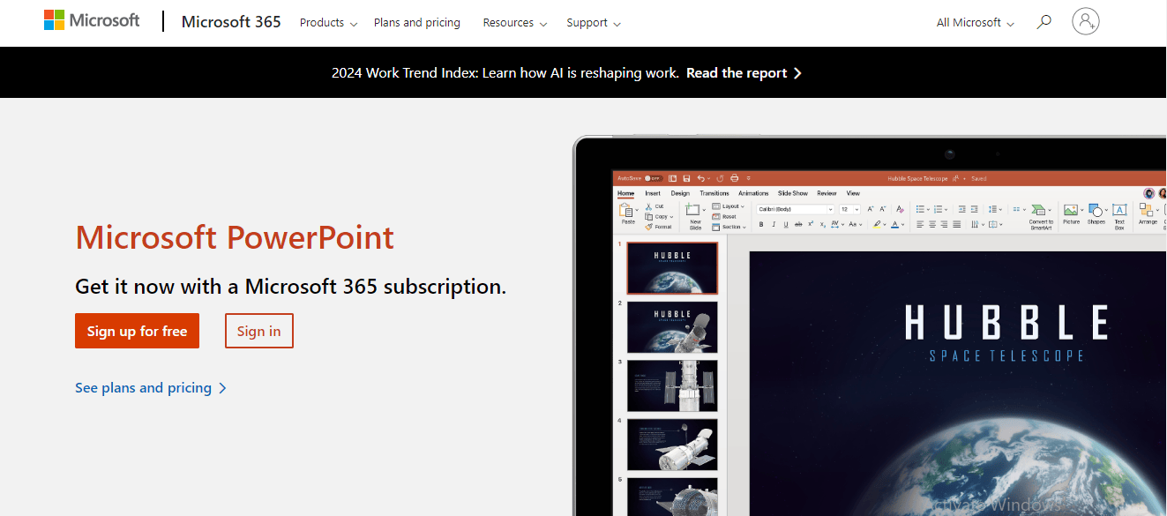Expand the All Microsoft menu

pyautogui.click(x=975, y=23)
